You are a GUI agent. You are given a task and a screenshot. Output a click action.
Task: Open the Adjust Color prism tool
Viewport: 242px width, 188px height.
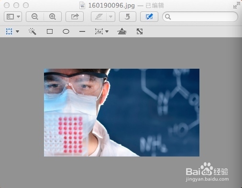point(122,31)
